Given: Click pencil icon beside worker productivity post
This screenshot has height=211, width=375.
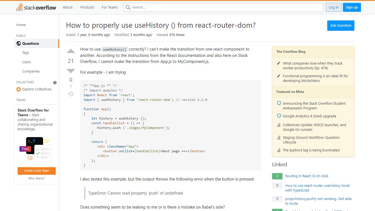Looking at the screenshot, I should (x=279, y=63).
